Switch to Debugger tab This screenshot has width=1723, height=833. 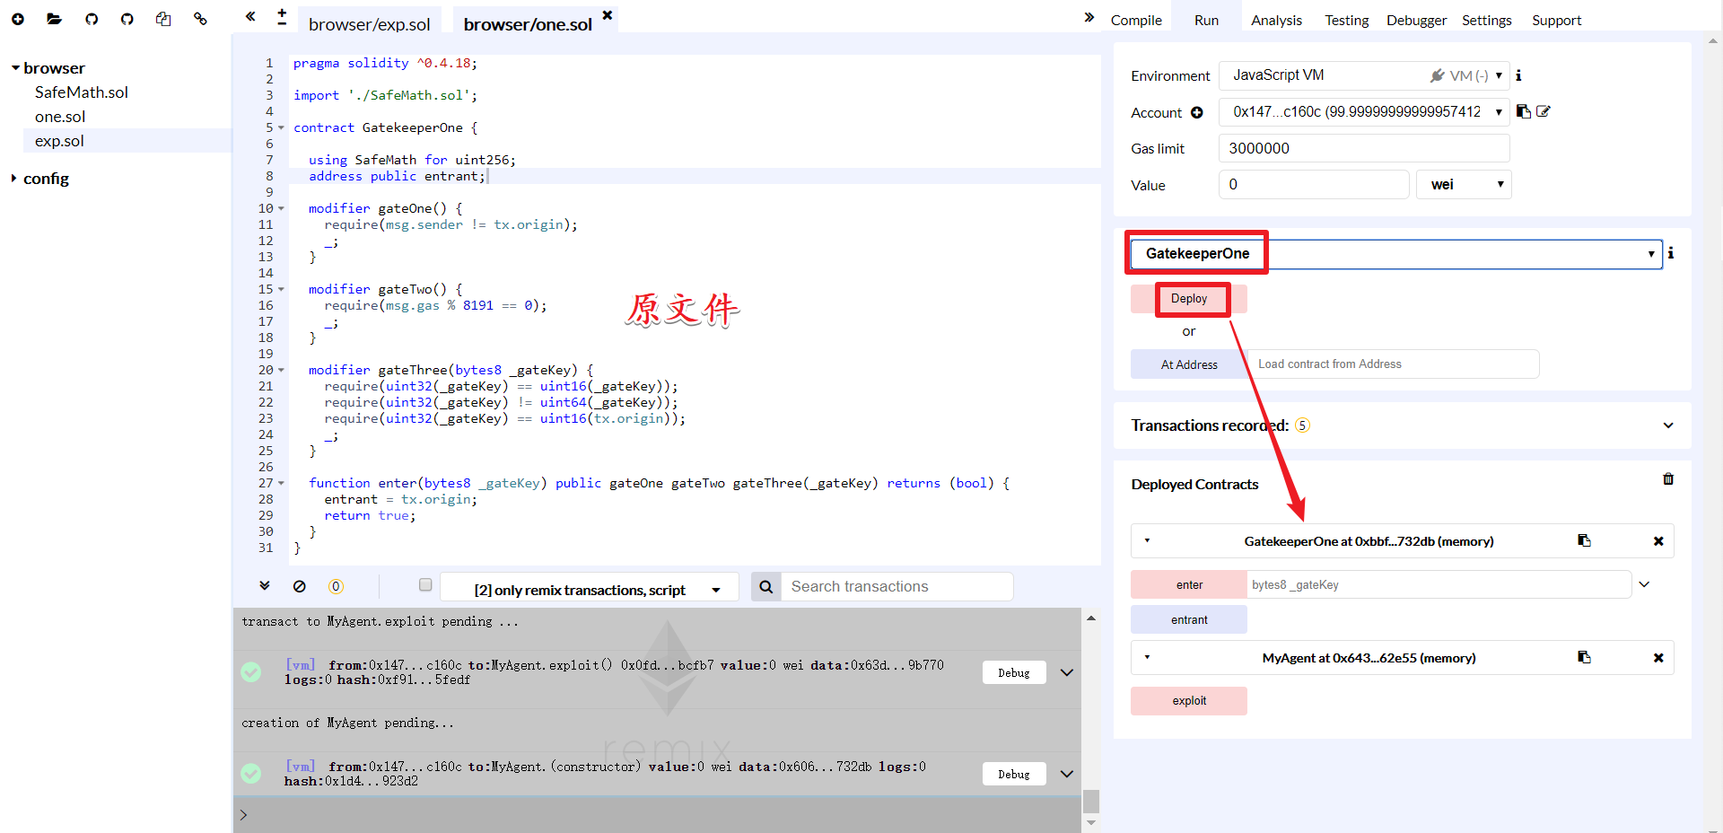pyautogui.click(x=1416, y=21)
